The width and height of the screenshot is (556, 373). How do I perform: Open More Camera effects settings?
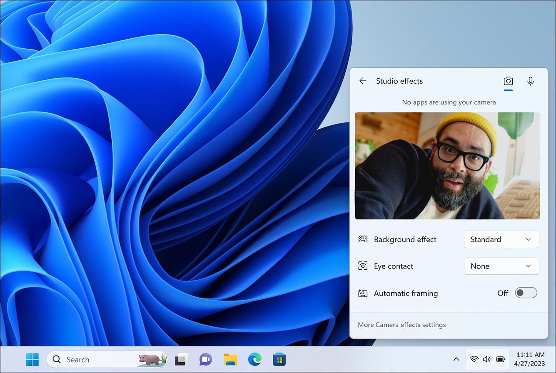[402, 325]
